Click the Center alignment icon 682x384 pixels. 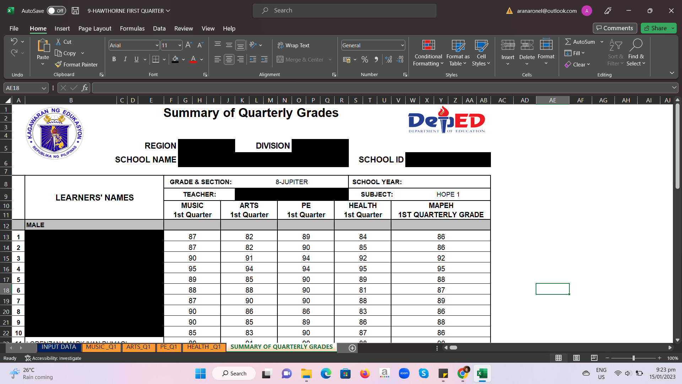229,59
